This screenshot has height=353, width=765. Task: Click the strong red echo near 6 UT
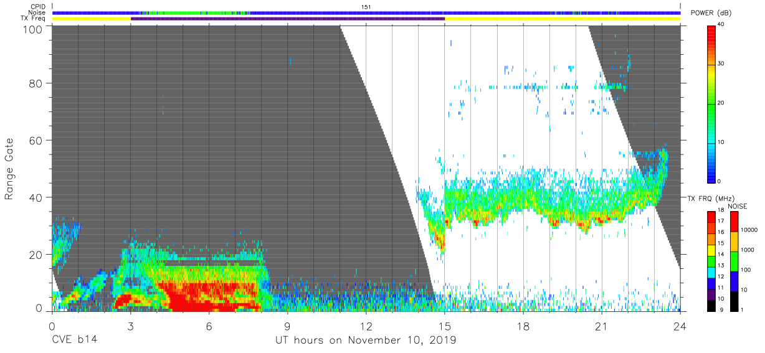click(x=209, y=296)
